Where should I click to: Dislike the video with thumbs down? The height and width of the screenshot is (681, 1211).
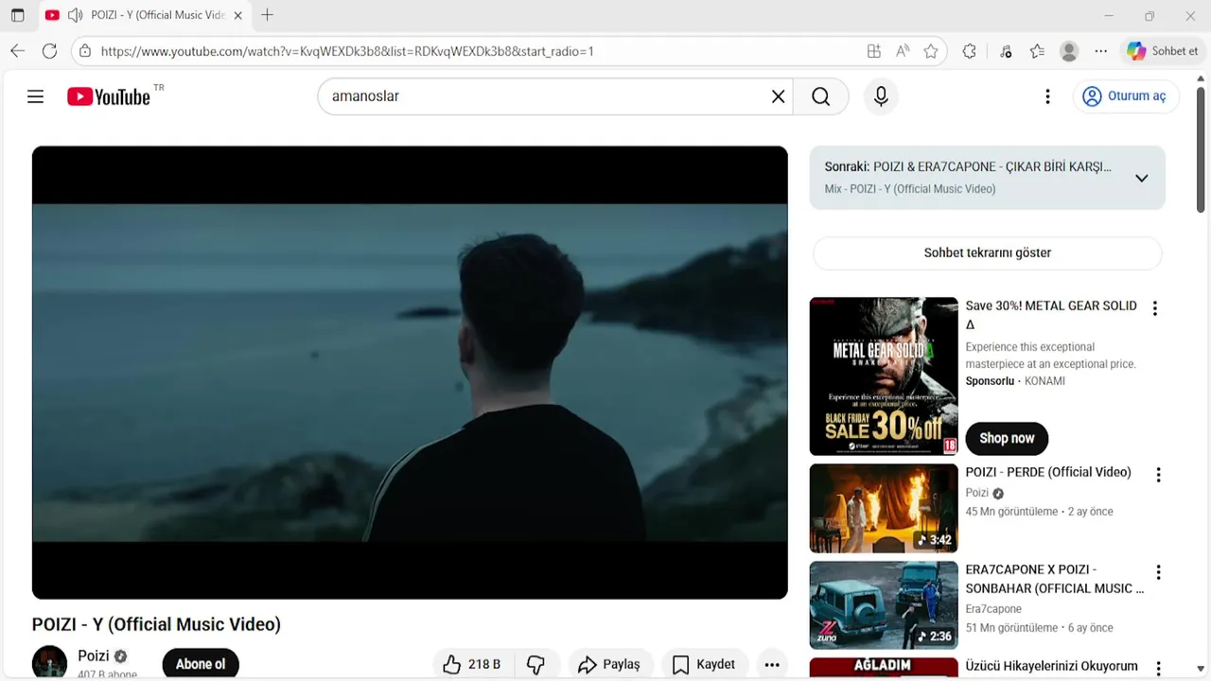point(535,664)
